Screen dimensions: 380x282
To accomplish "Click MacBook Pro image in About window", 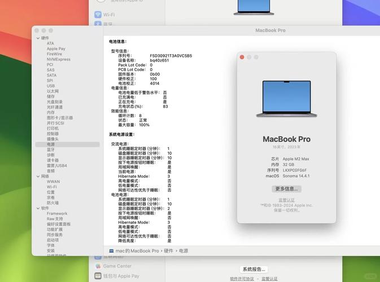I will (286, 99).
